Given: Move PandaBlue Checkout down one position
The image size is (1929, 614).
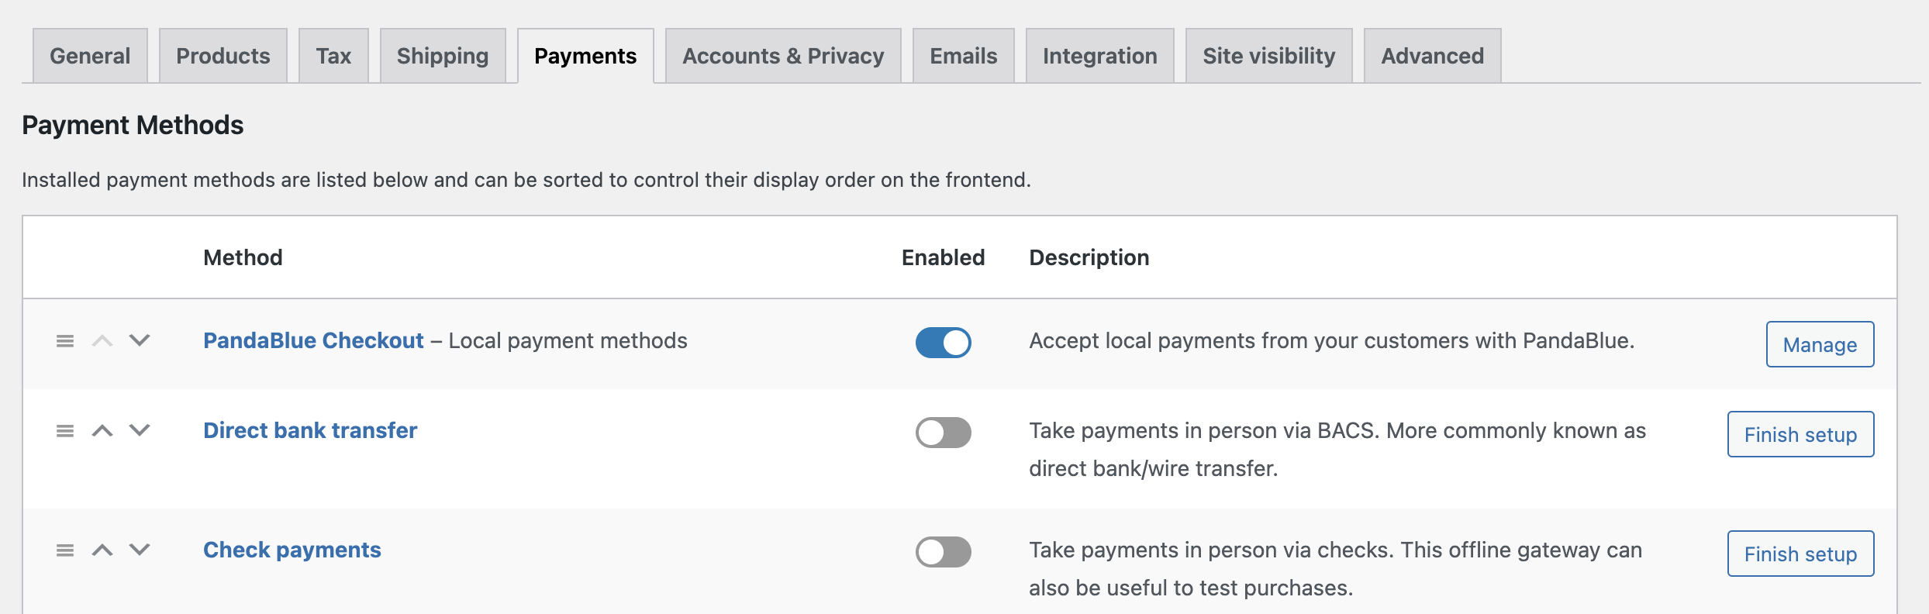Looking at the screenshot, I should 140,340.
